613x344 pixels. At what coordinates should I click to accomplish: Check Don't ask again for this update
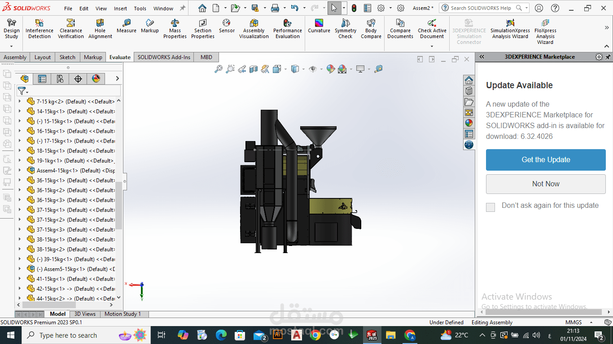coord(490,207)
